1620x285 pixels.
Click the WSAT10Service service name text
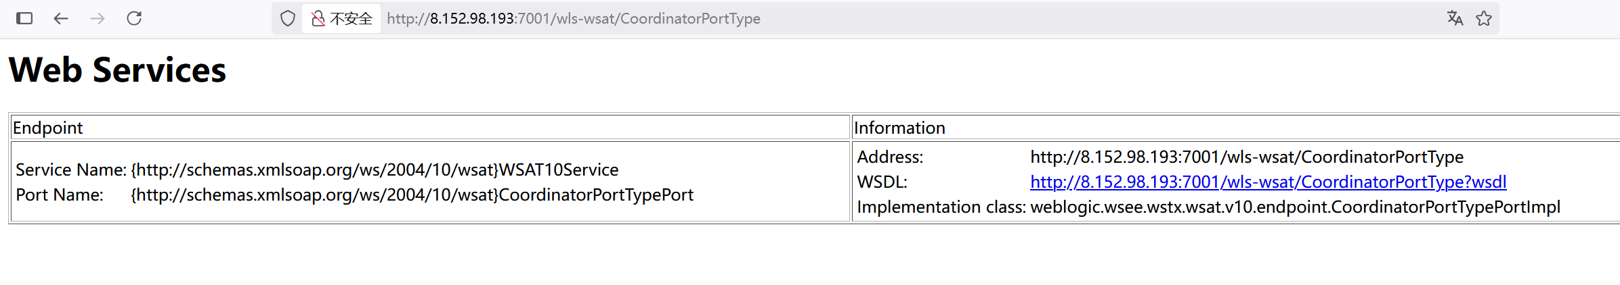[x=375, y=170]
